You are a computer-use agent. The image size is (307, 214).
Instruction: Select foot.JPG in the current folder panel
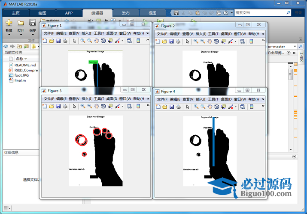coord(21,75)
